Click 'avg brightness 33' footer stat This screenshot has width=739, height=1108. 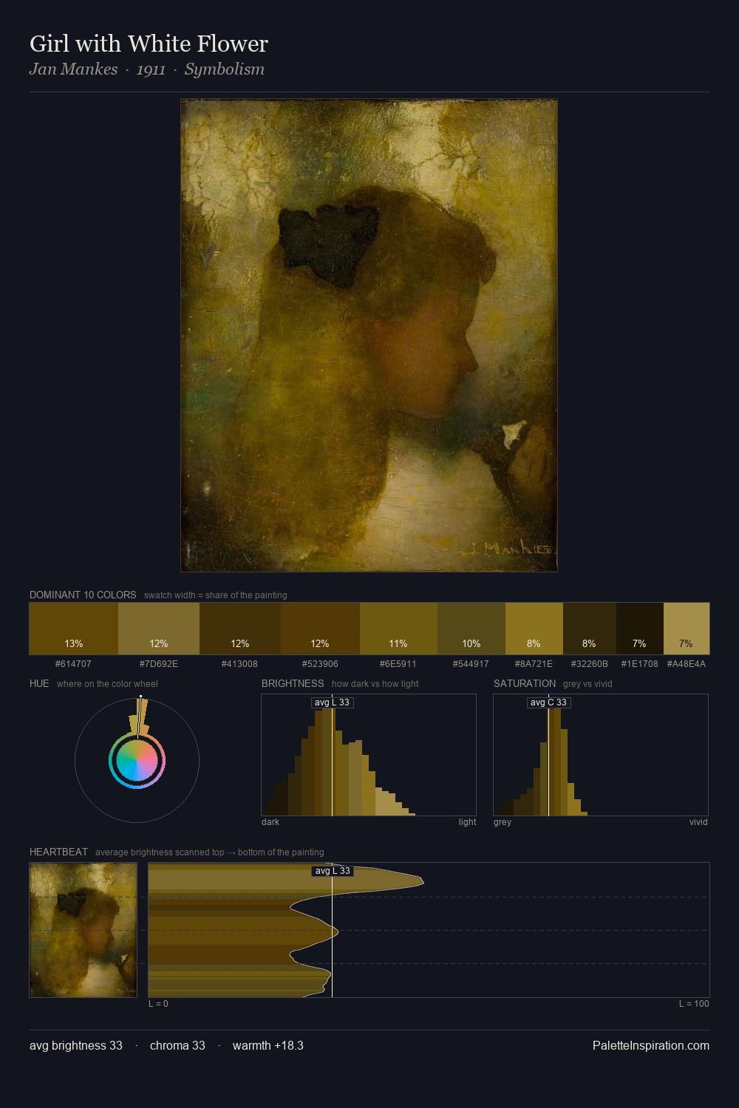[76, 1045]
